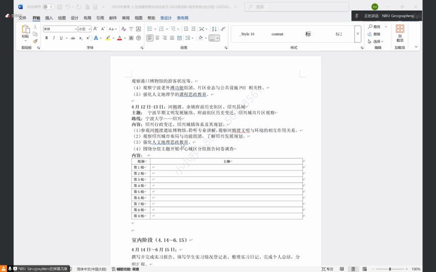Screen dimensions: 436x272
Task: Toggle the AutoSave switch
Action: coord(48,7)
